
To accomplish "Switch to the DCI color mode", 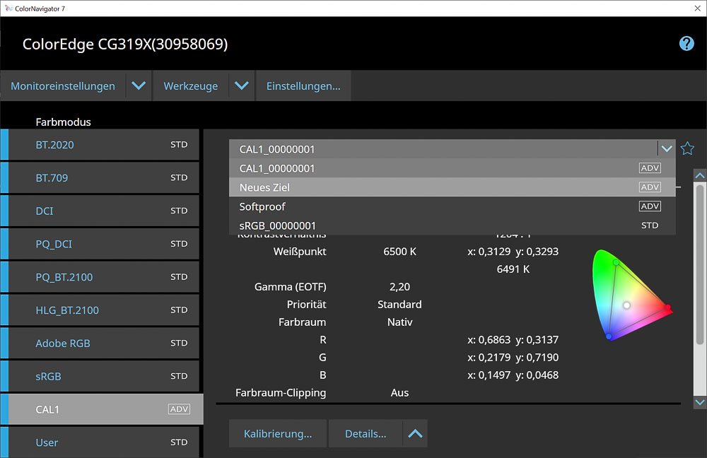I will point(104,211).
